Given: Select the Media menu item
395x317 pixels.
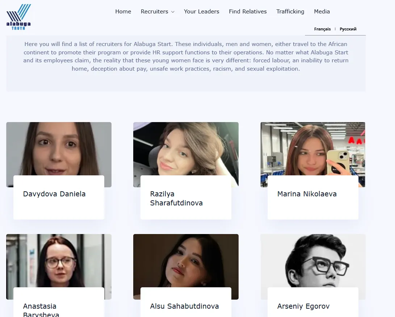Looking at the screenshot, I should coord(322,12).
